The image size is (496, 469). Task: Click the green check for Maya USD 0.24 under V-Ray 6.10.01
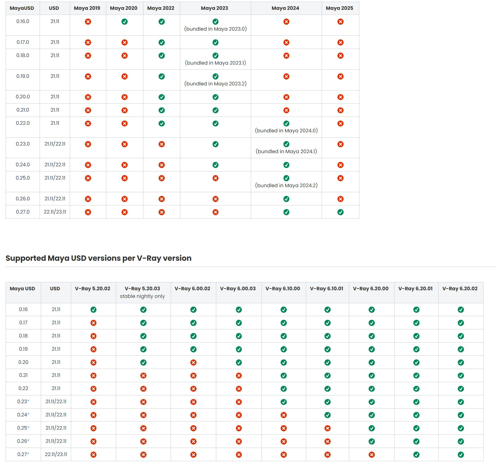click(x=328, y=415)
